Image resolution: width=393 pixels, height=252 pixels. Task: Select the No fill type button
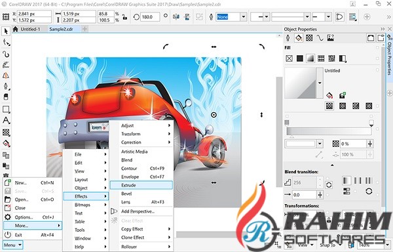click(290, 58)
